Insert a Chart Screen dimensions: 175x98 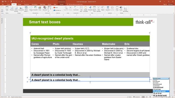pos(40,8)
